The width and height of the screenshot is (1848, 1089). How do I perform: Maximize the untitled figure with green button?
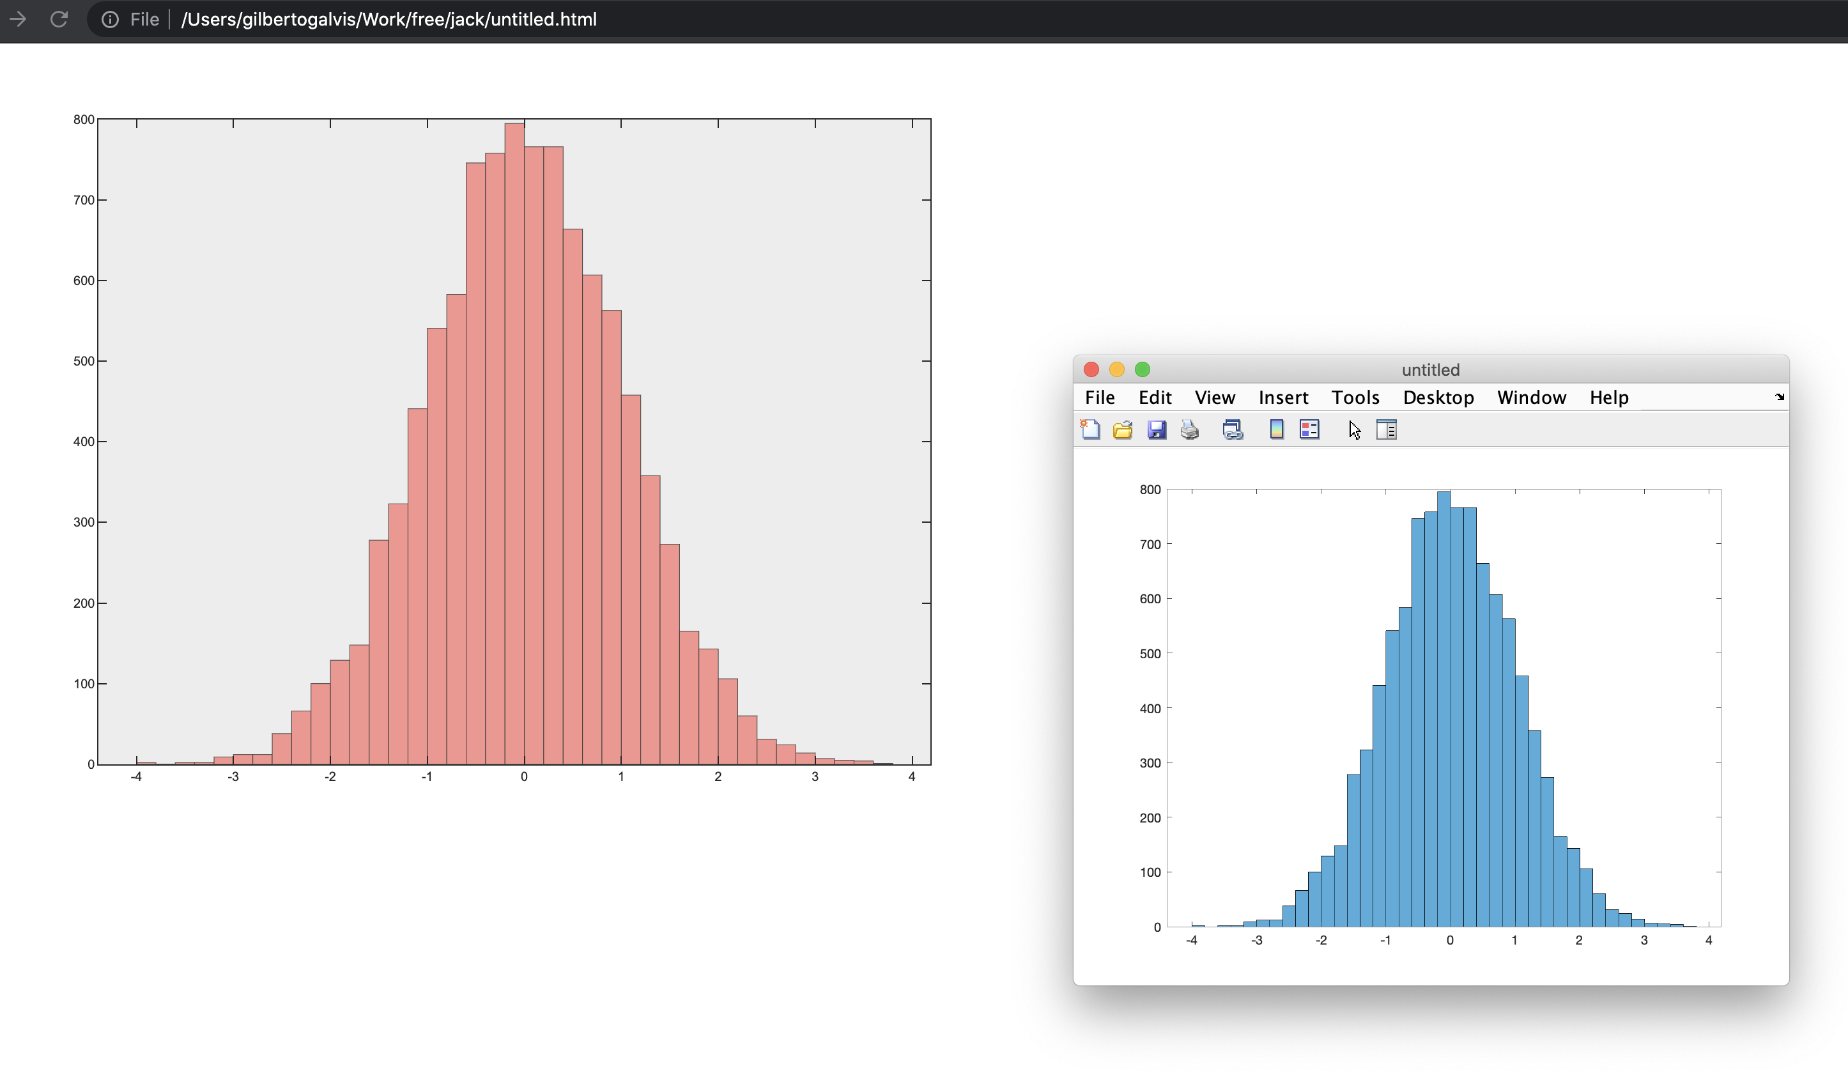pyautogui.click(x=1143, y=369)
